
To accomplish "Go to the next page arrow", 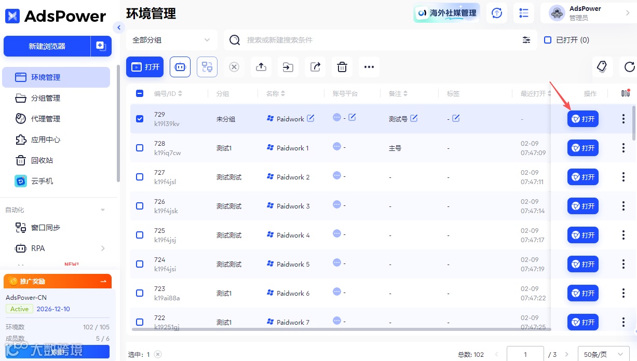I will (x=567, y=355).
